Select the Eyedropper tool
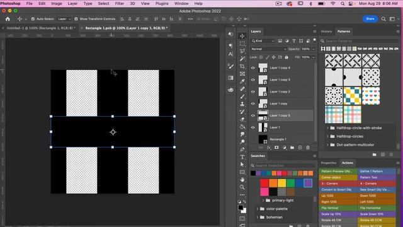This screenshot has height=227, width=403. 242,81
